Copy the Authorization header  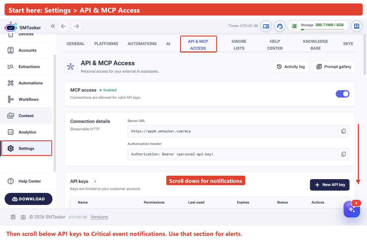tap(343, 154)
